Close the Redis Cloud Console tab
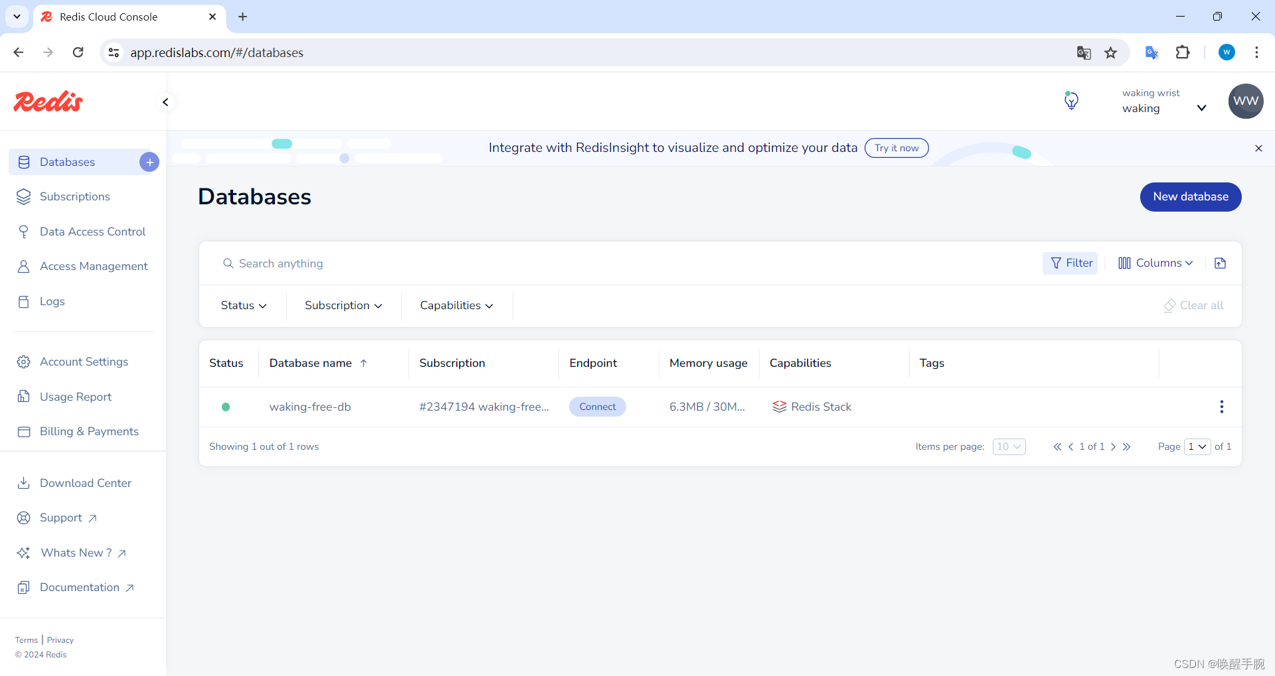Viewport: 1275px width, 676px height. 212,17
